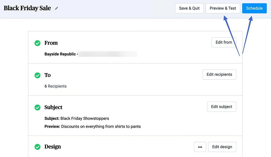
Task: Edit the recipients list
Action: (x=219, y=74)
